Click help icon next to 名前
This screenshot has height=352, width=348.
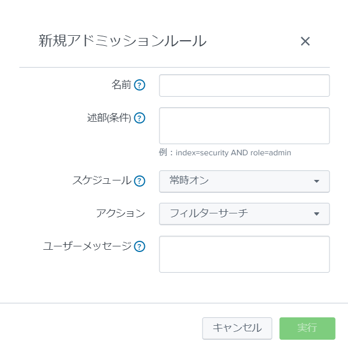pyautogui.click(x=140, y=85)
